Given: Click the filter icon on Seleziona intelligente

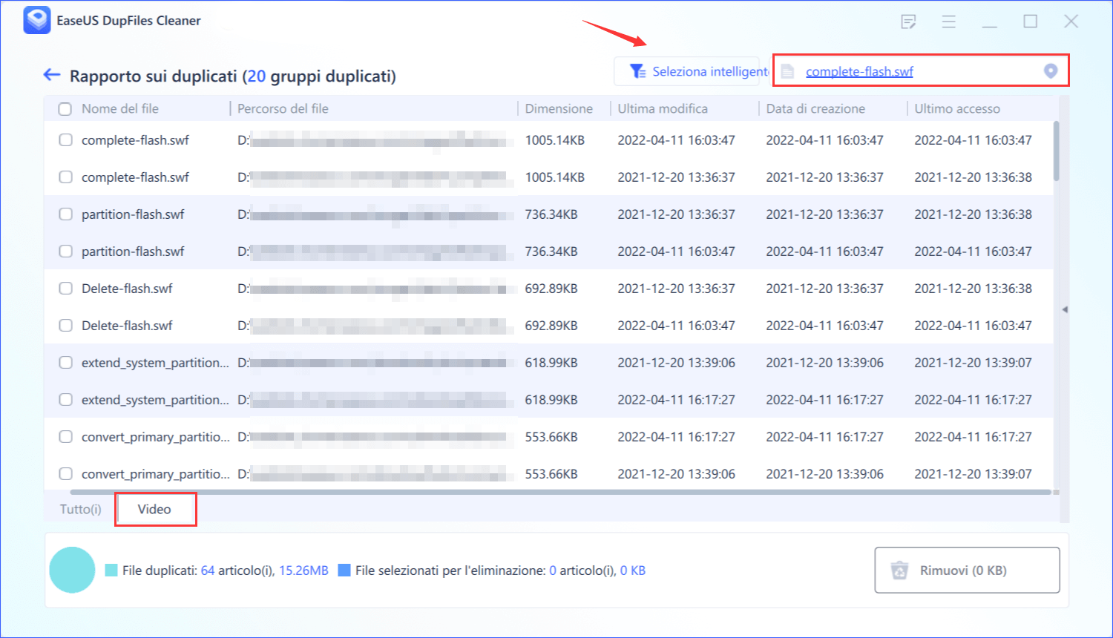Looking at the screenshot, I should [637, 70].
